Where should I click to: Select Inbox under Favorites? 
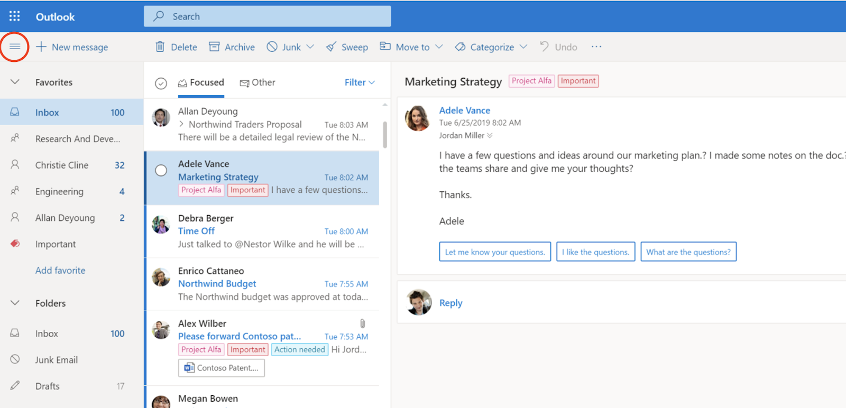point(71,112)
